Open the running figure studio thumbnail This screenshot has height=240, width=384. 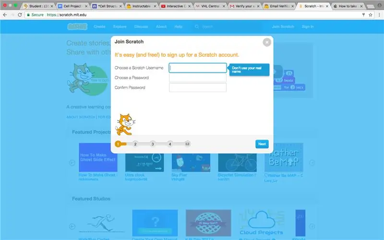(x=102, y=223)
